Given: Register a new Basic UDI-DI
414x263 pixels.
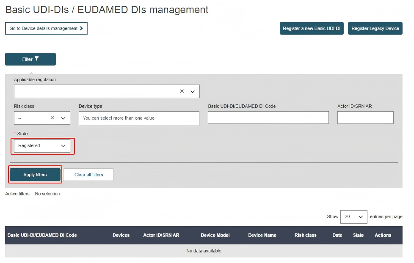Looking at the screenshot, I should 312,28.
